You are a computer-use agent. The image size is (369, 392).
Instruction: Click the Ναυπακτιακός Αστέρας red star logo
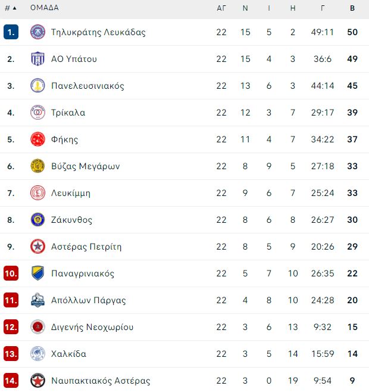(x=37, y=380)
